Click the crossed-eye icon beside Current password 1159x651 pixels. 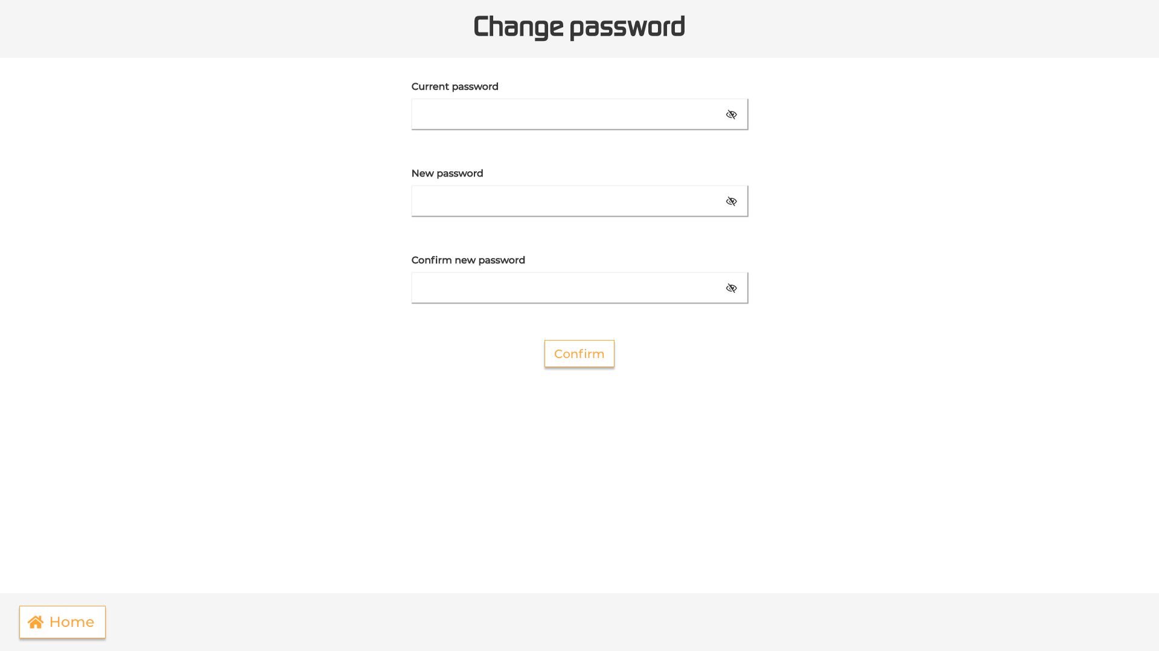click(x=731, y=114)
